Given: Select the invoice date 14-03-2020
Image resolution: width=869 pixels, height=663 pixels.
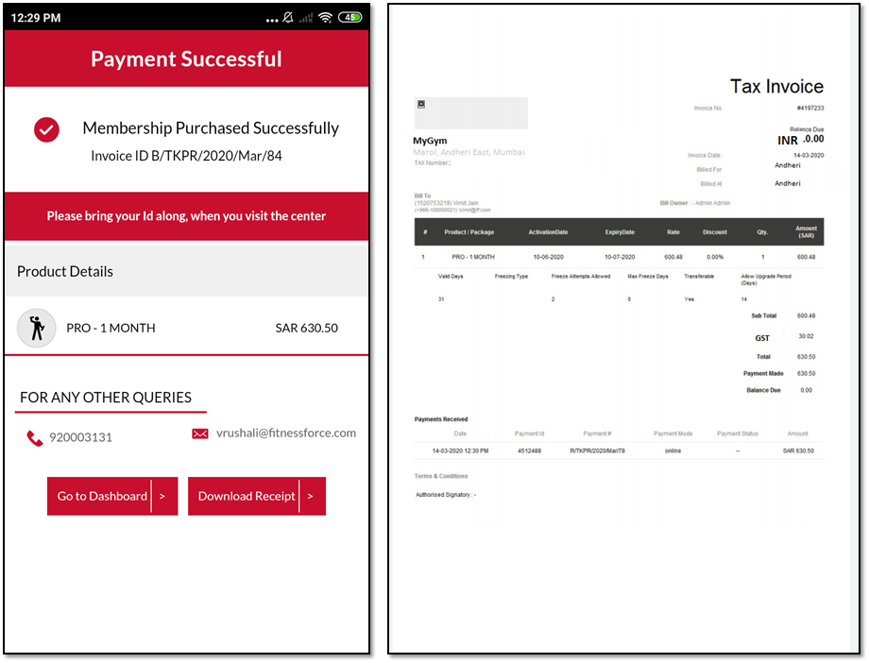Looking at the screenshot, I should (809, 155).
